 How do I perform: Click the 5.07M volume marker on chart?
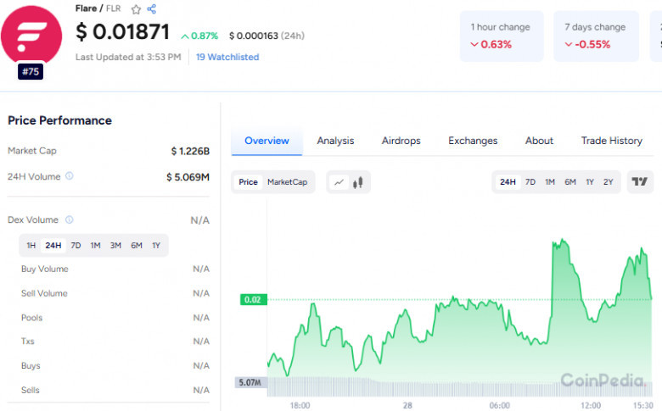click(250, 382)
